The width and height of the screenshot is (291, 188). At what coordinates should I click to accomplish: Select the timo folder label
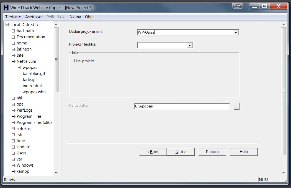[x=21, y=141]
